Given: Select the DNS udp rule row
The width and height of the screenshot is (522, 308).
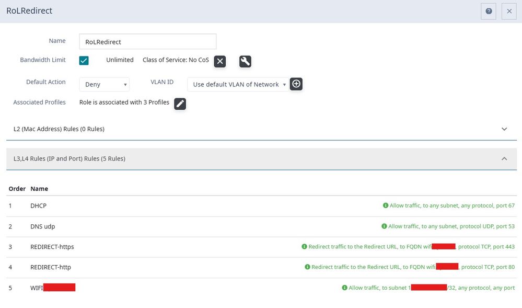Looking at the screenshot, I should point(43,226).
